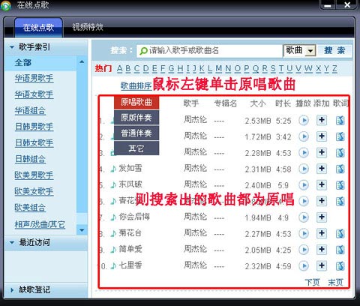This screenshot has width=360, height=306.
Task: Play the song 发如雪
Action: pos(304,169)
